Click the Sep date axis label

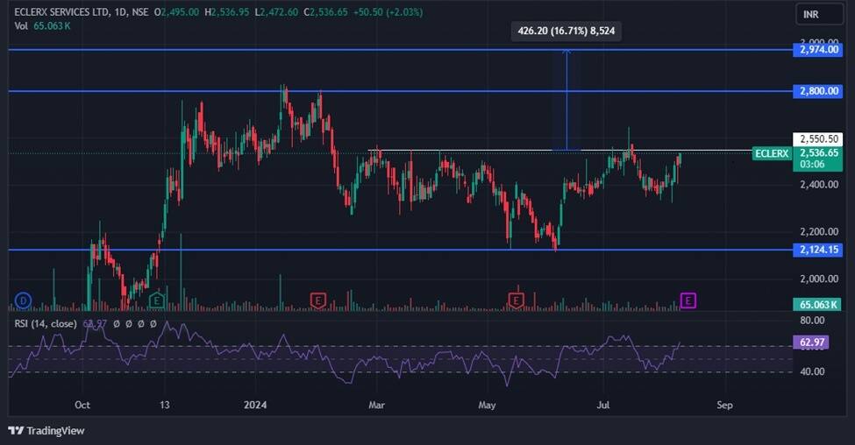[724, 405]
